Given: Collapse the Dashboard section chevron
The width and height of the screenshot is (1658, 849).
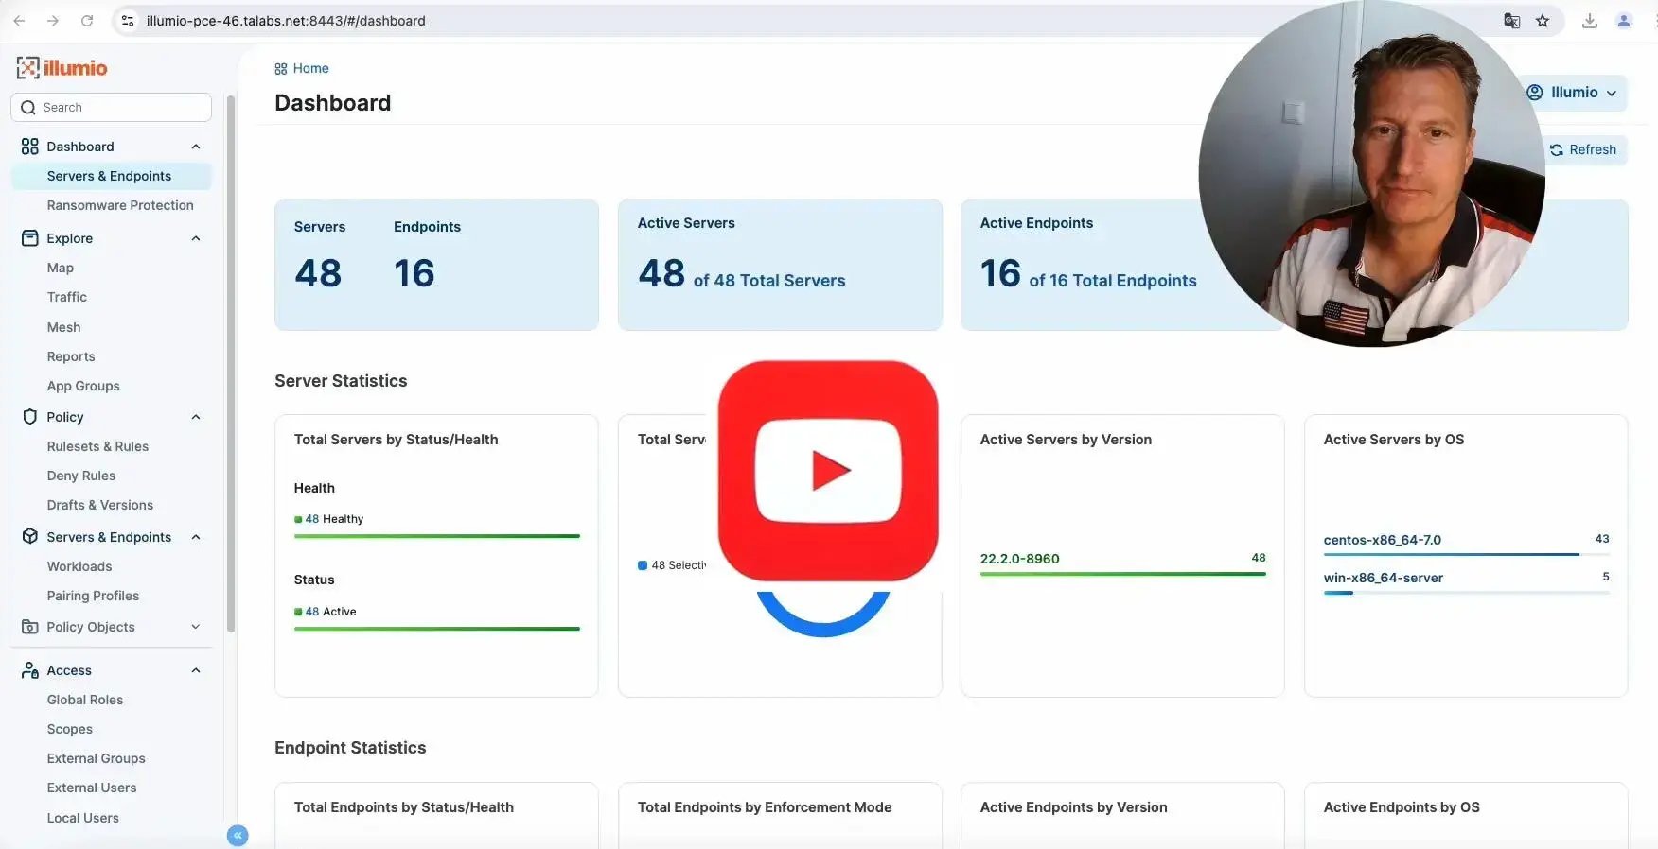Looking at the screenshot, I should [x=196, y=147].
